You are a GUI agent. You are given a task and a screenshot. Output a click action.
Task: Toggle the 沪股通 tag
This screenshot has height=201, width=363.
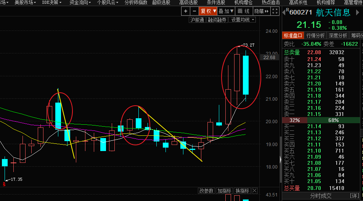click(198, 20)
